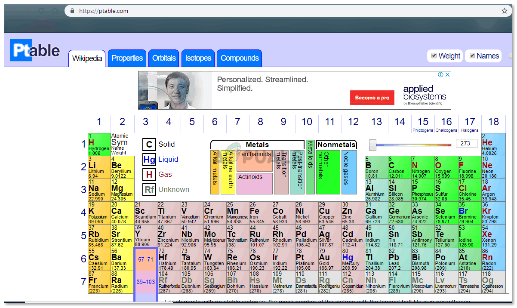This screenshot has height=308, width=517.
Task: Expand the 57–71 lanthanoids block
Action: 145,259
